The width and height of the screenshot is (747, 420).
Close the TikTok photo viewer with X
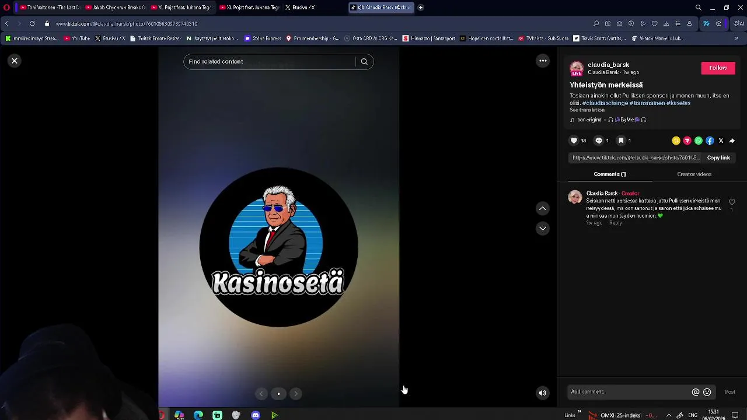[15, 61]
